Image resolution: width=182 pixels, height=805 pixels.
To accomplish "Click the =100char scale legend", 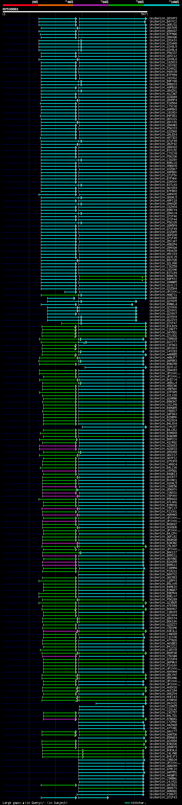I will 135,802.
